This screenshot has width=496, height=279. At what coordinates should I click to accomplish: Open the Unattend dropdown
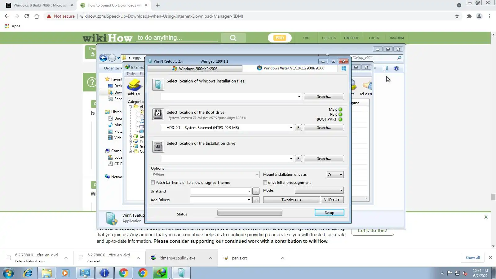coord(249,191)
